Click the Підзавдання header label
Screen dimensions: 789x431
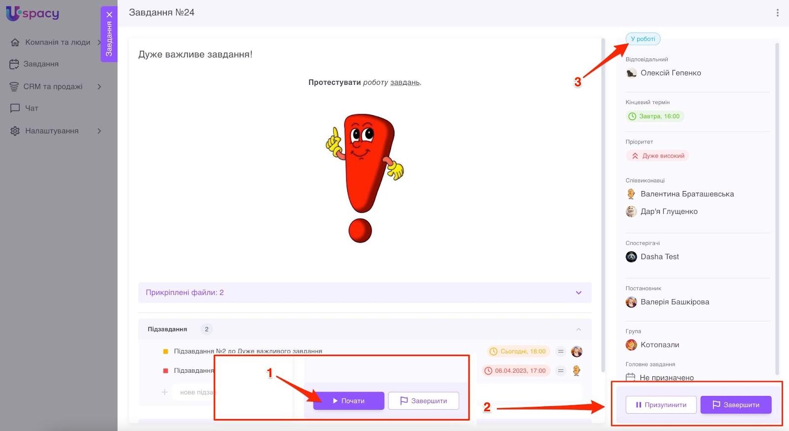tap(167, 329)
